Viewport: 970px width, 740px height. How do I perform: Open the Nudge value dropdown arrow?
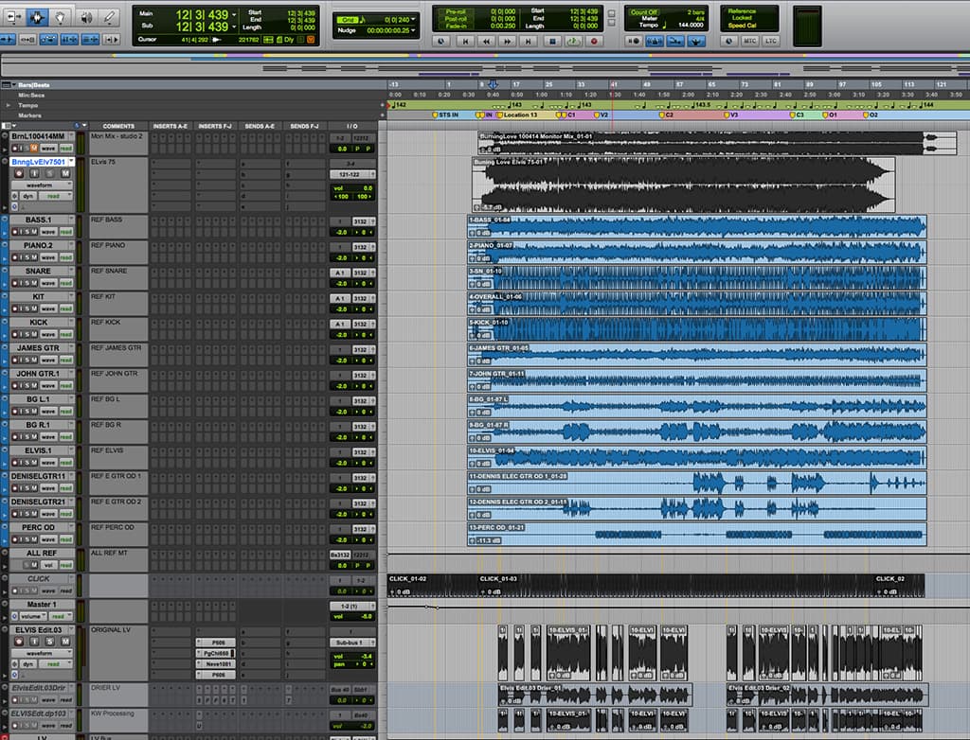[x=413, y=29]
